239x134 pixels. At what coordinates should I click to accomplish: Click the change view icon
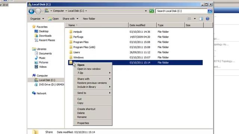point(189,19)
